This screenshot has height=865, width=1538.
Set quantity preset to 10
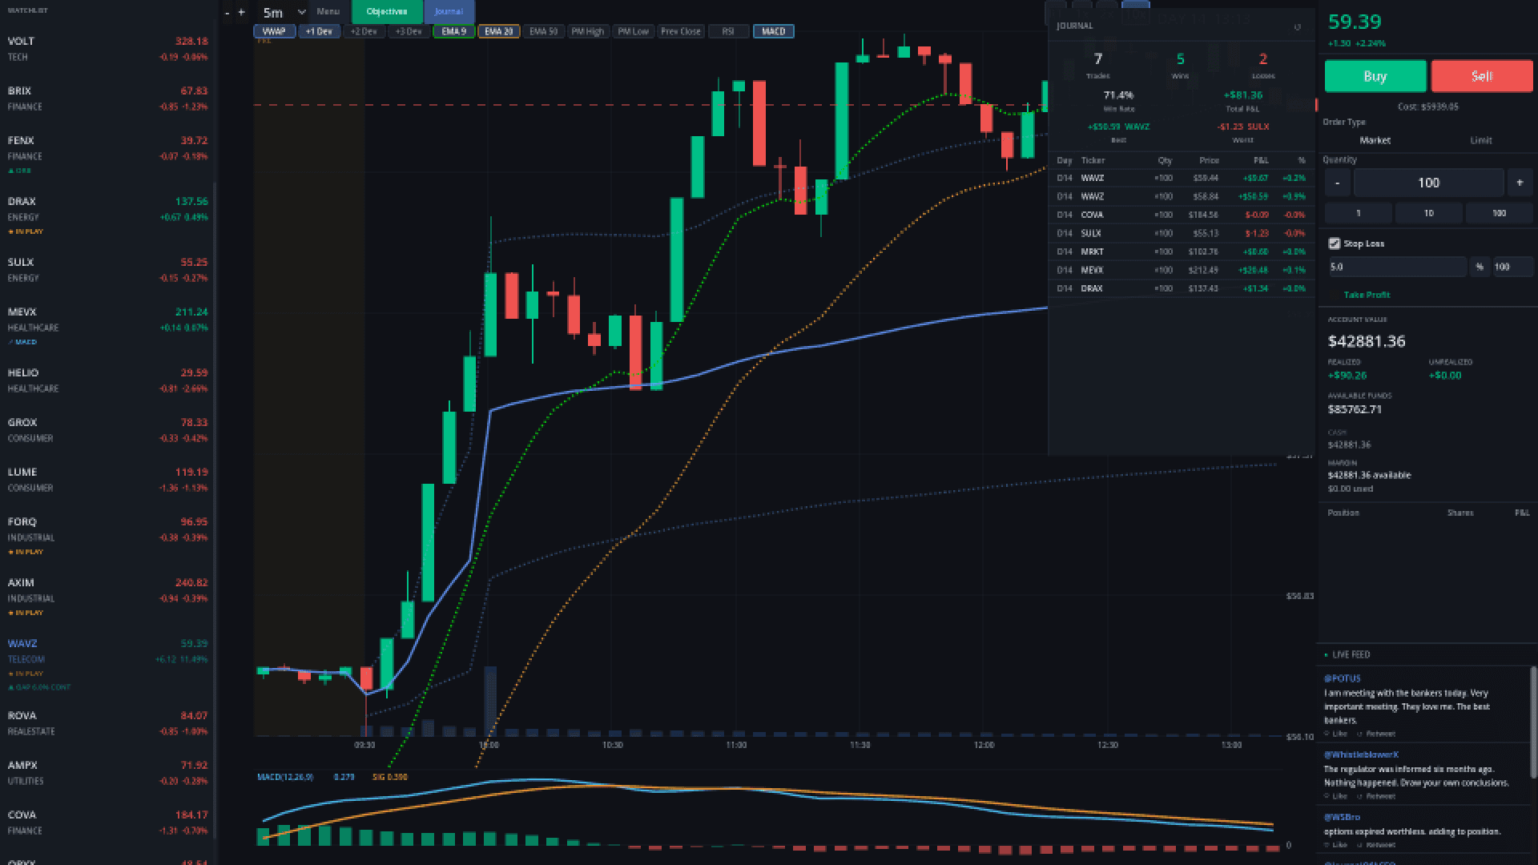pyautogui.click(x=1428, y=213)
